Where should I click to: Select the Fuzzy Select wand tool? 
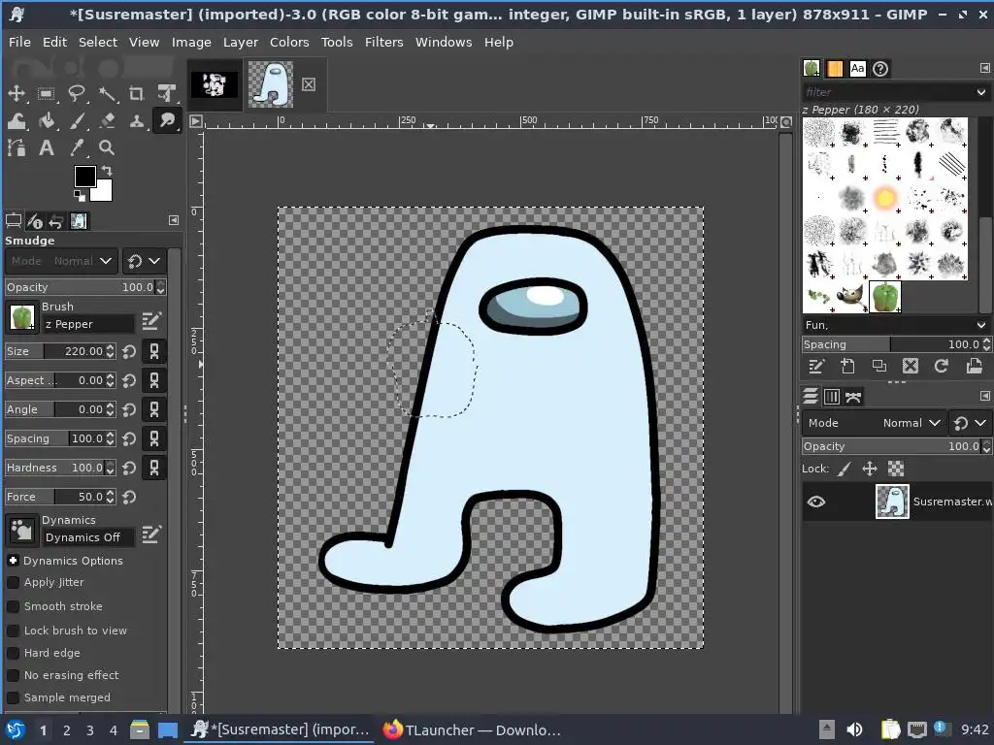(x=107, y=94)
